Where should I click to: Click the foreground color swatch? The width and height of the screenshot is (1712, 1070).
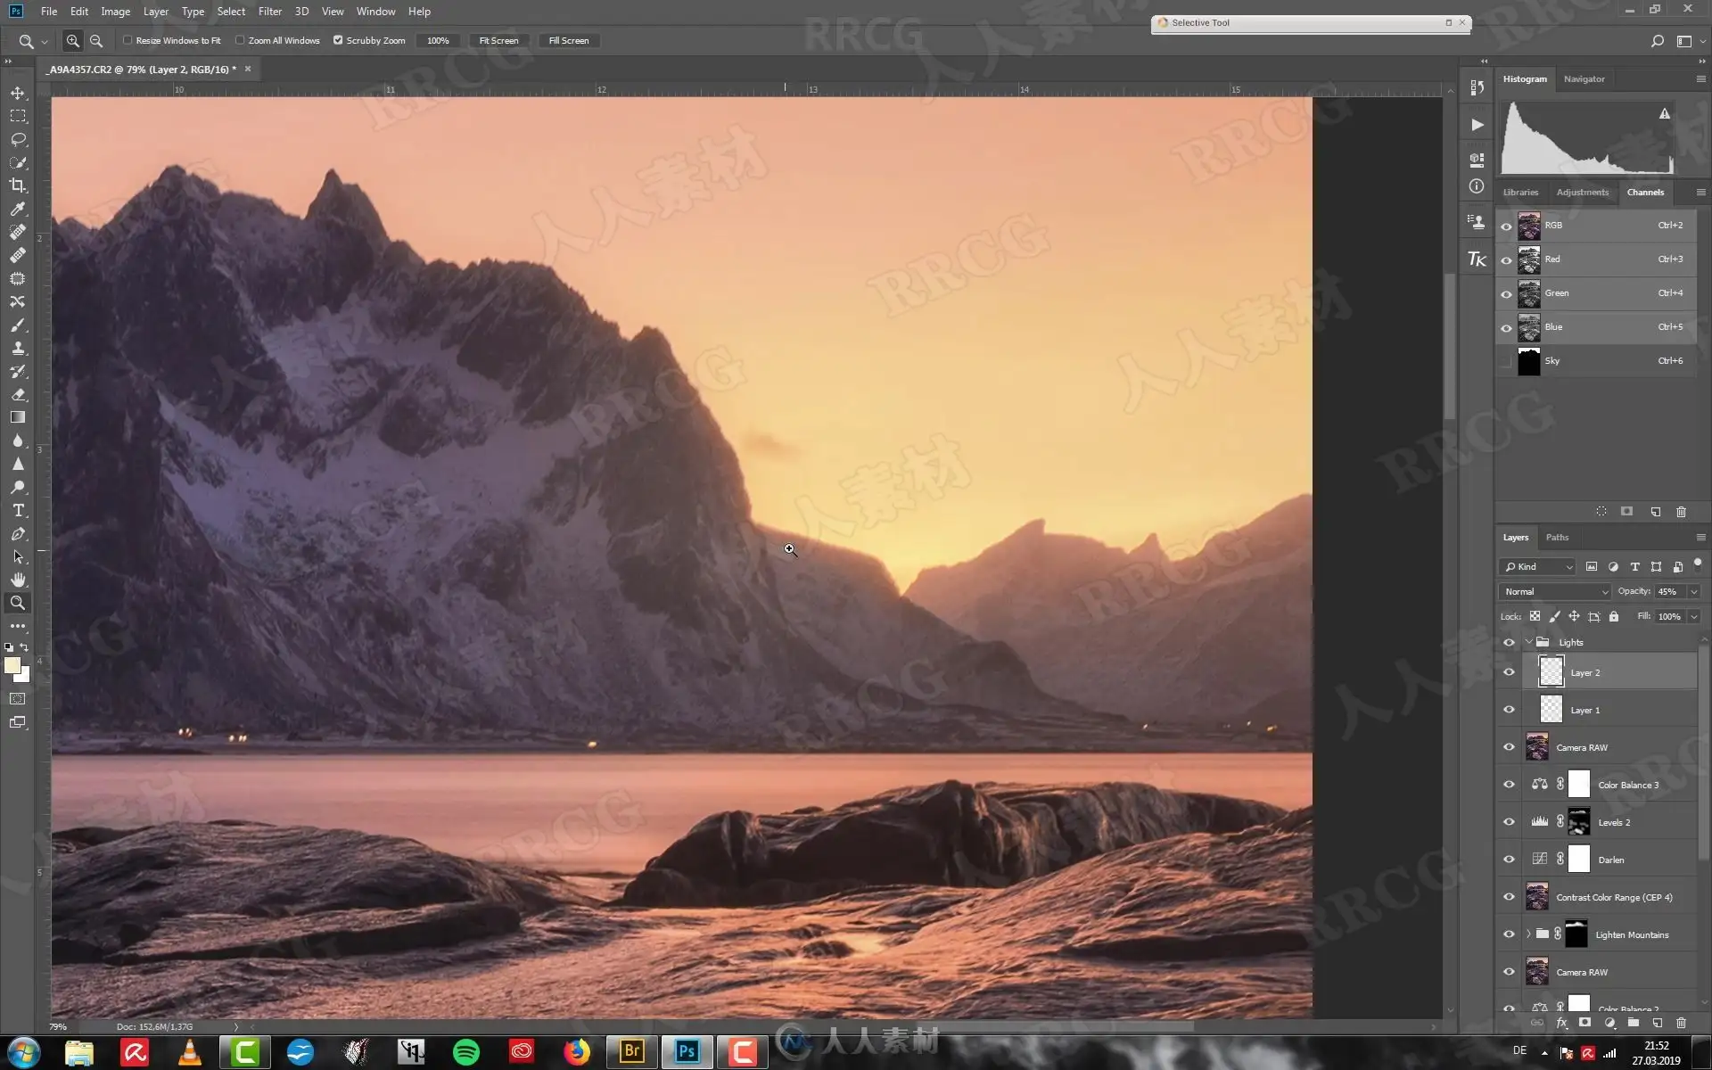(12, 665)
